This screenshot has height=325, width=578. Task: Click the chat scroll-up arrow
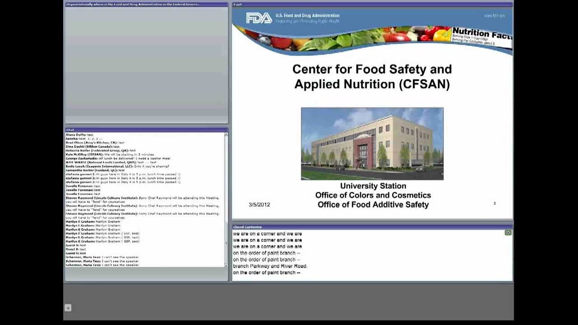point(226,135)
